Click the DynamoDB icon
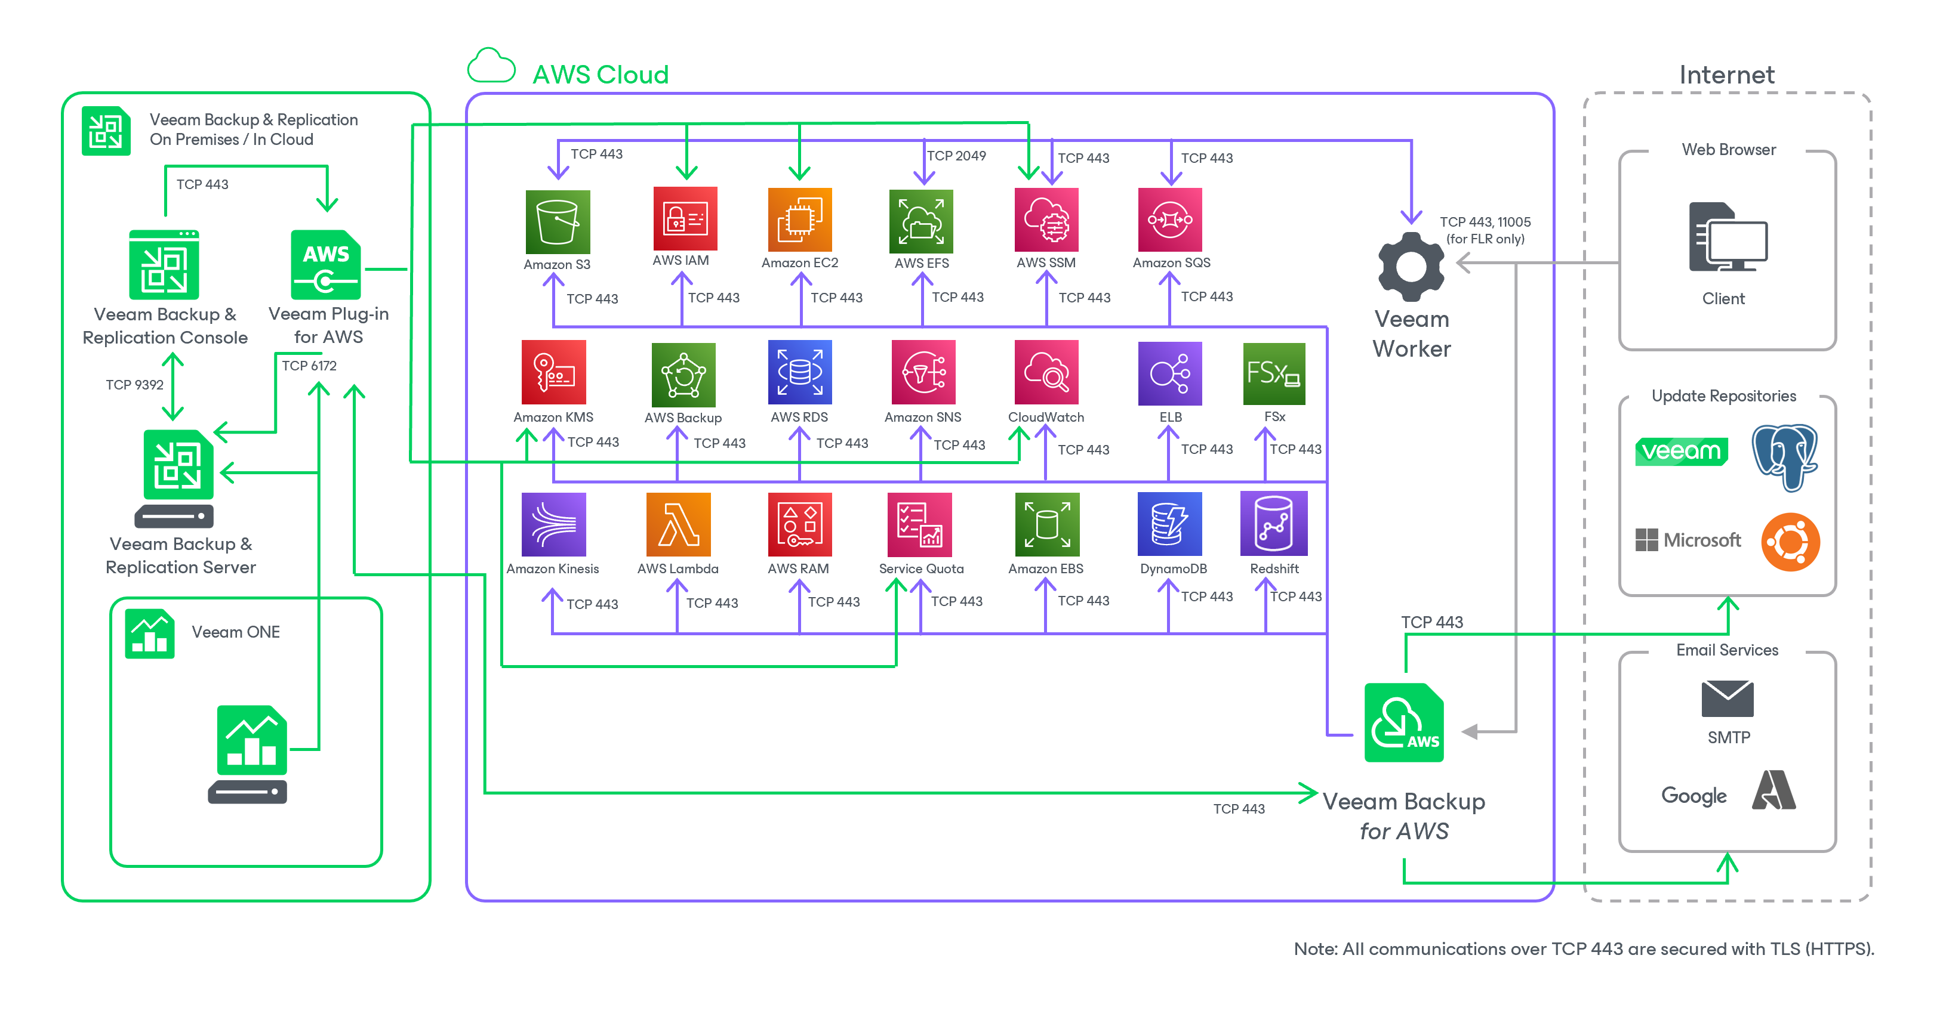 coord(1170,524)
